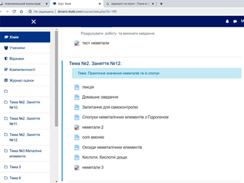The image size is (244, 183).
Task: Open the unnamed folder section in sidebar
Action: coord(25,91)
